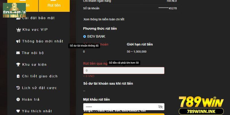Select the BIDV BANK radio option
The width and height of the screenshot is (230, 115).
pos(85,37)
